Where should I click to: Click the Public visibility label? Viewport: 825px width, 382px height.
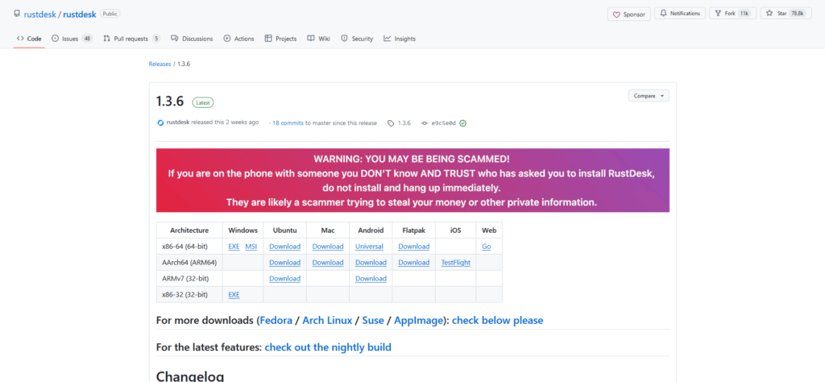coord(110,14)
